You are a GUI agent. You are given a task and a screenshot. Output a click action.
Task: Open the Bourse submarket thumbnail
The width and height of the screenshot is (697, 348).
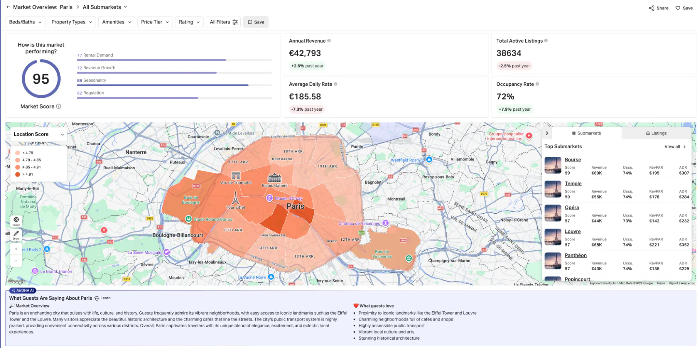pyautogui.click(x=553, y=165)
